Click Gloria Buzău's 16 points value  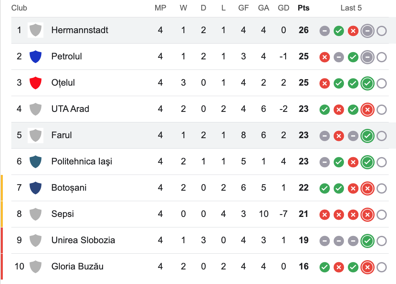[x=303, y=266]
